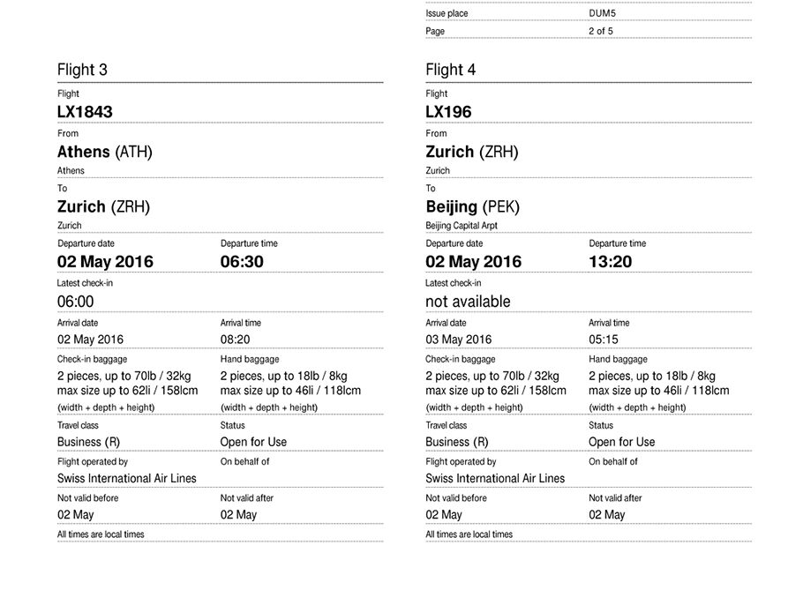Click Flight 3 departure time 06:30

click(x=242, y=261)
